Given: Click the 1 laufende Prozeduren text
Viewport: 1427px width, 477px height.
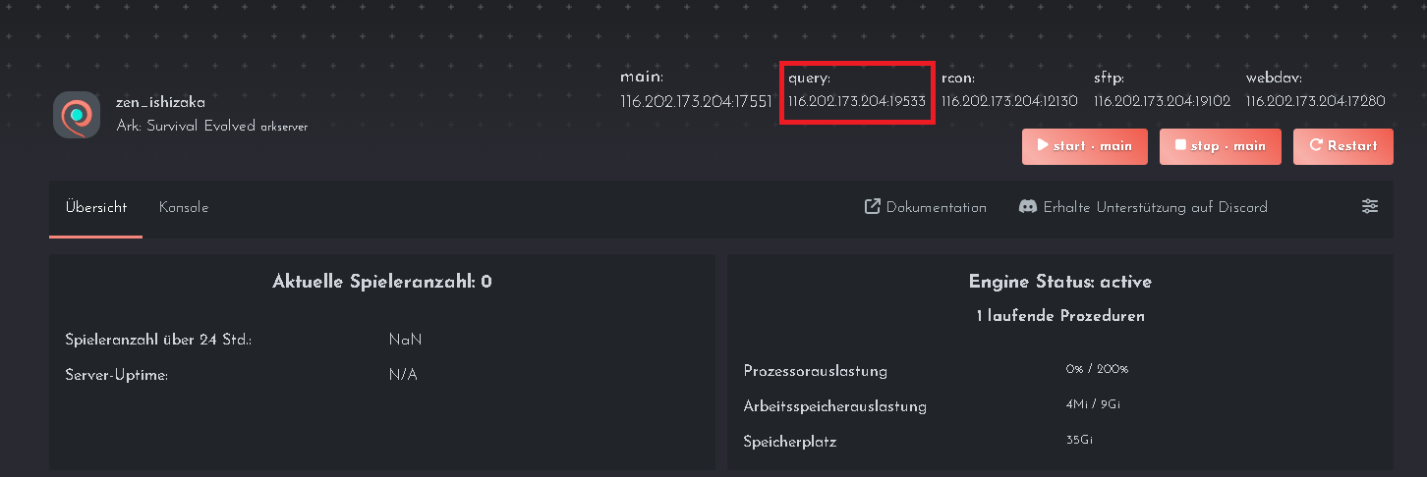Looking at the screenshot, I should coord(1059,316).
